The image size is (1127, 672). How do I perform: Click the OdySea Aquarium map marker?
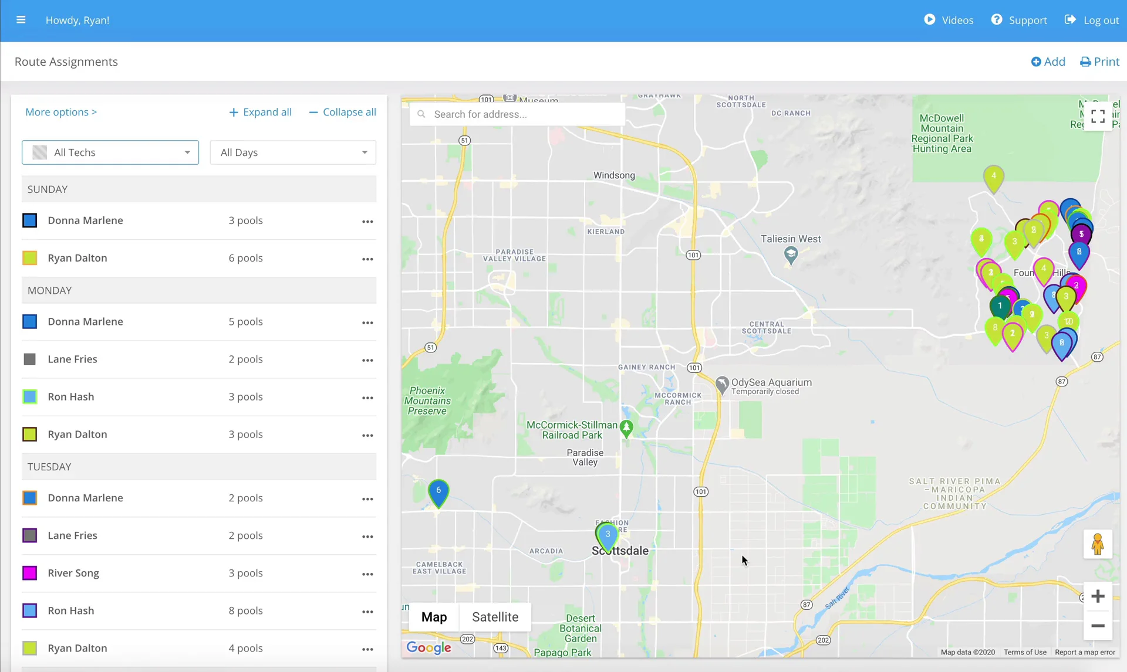[x=722, y=385]
